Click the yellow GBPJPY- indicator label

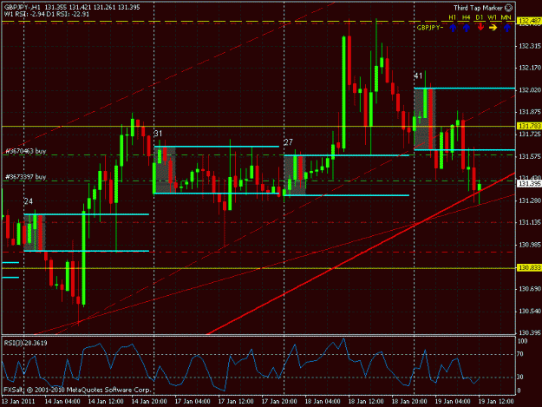tap(429, 28)
